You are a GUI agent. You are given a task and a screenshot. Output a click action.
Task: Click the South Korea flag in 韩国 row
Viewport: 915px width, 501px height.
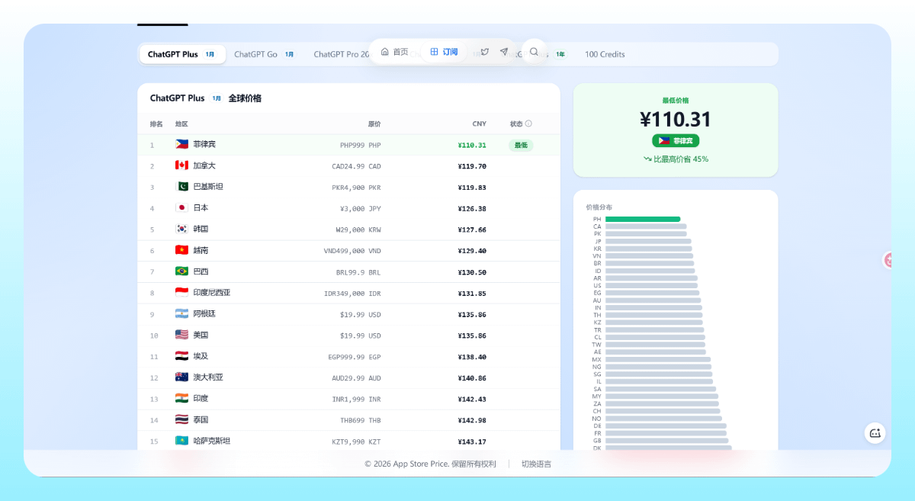coord(181,229)
